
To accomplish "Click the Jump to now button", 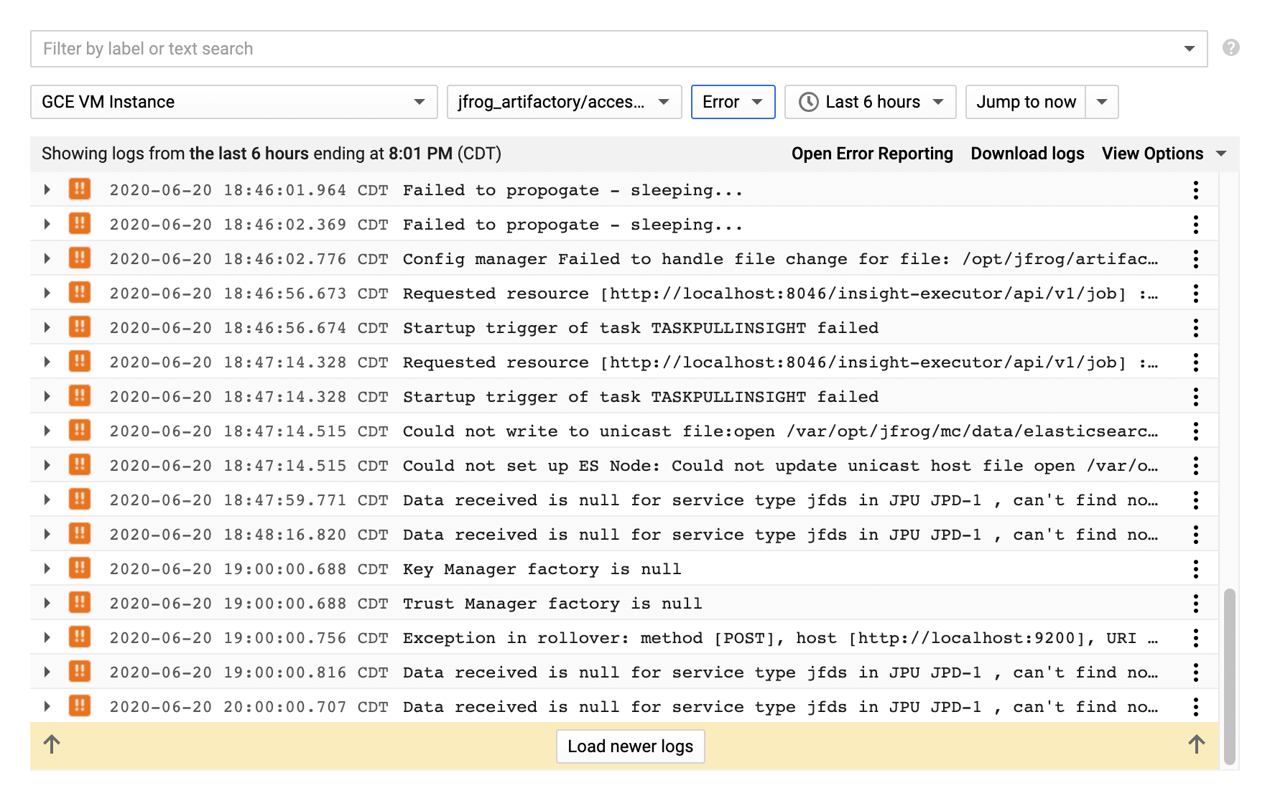I will point(1026,102).
